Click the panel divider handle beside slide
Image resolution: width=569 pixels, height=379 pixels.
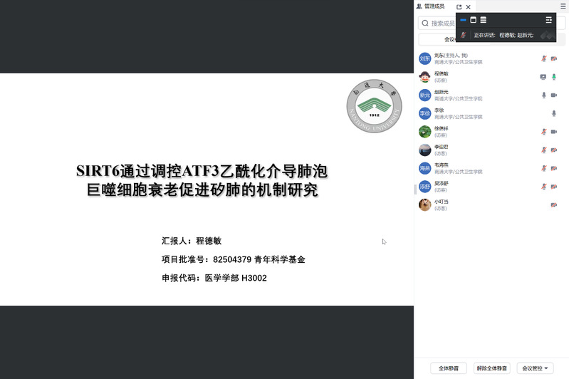415,189
